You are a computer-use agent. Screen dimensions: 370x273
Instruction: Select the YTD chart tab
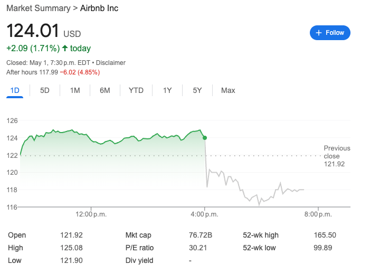(136, 90)
